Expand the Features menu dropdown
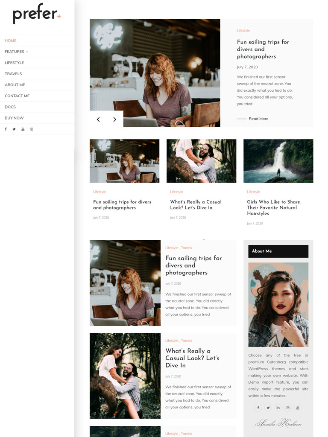Screen dimensions: 328x437 point(16,52)
